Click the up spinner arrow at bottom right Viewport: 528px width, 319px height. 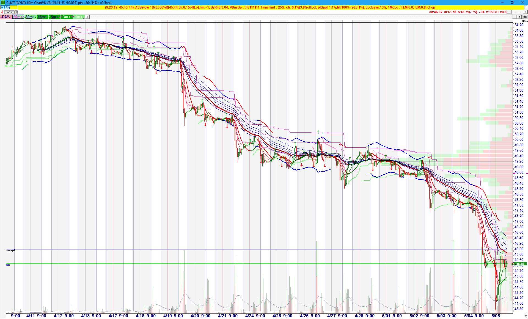(x=526, y=314)
